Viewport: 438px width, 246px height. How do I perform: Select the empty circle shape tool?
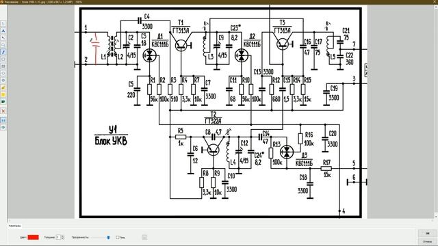(x=3, y=73)
